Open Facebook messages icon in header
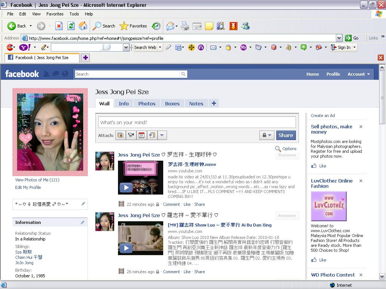 coord(56,74)
